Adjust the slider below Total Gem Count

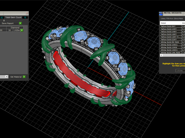[x=4, y=20]
